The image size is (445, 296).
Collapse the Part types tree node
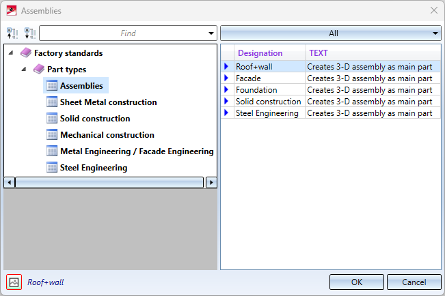[24, 69]
